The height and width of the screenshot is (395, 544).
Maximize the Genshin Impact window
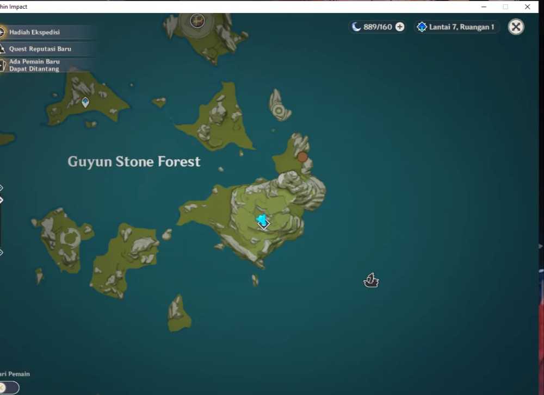(505, 7)
